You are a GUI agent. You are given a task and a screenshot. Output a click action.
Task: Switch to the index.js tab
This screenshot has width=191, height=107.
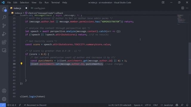point(17,8)
